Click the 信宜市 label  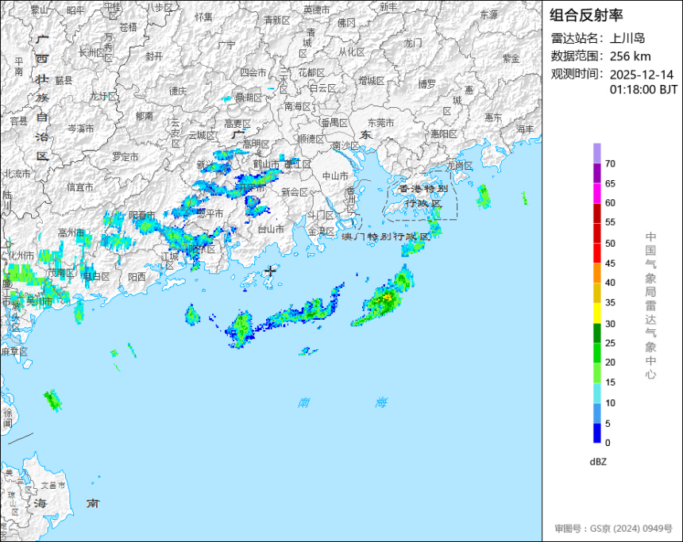point(80,187)
